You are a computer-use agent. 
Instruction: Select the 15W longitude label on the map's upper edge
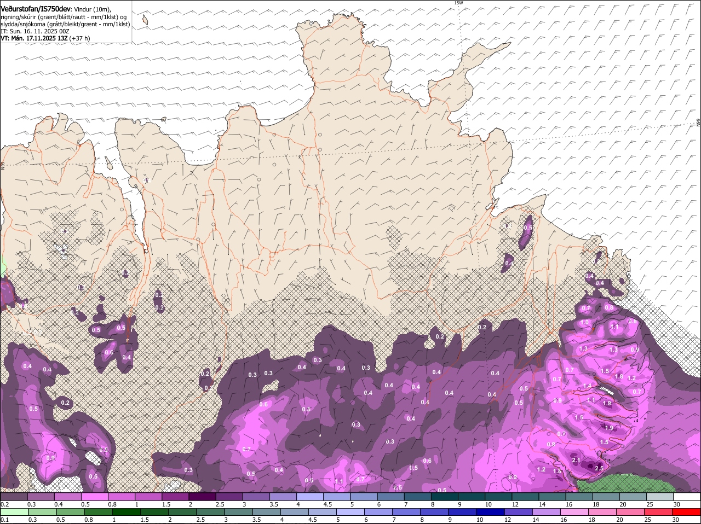pyautogui.click(x=458, y=3)
